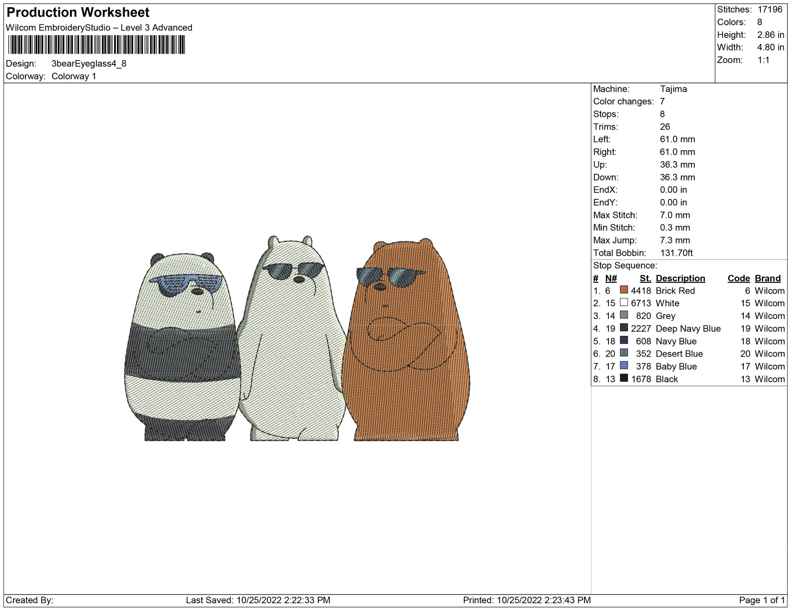The image size is (791, 608).
Task: Click the barcode under the worksheet title
Action: 96,45
